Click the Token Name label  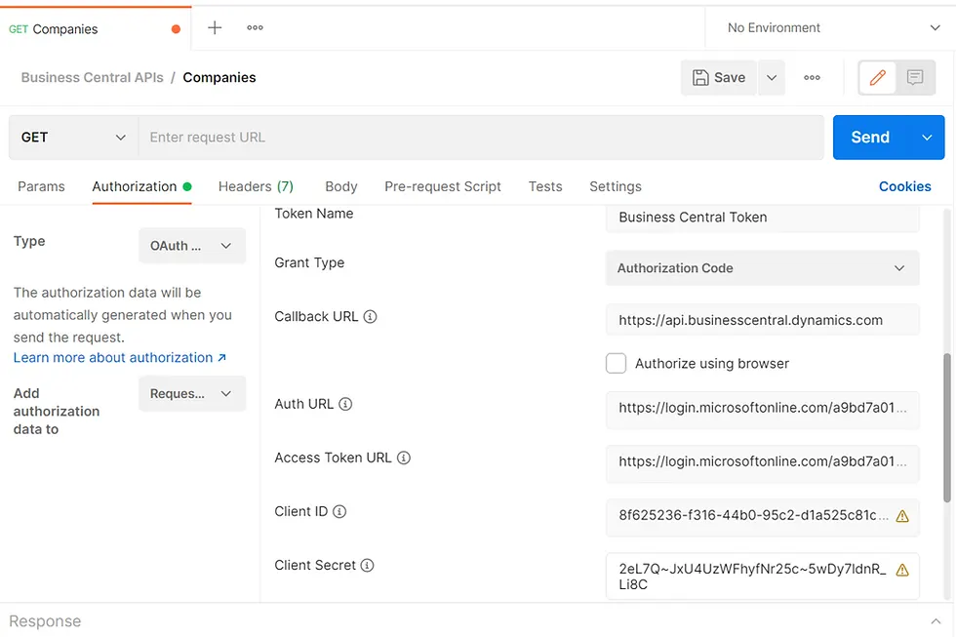coord(314,214)
